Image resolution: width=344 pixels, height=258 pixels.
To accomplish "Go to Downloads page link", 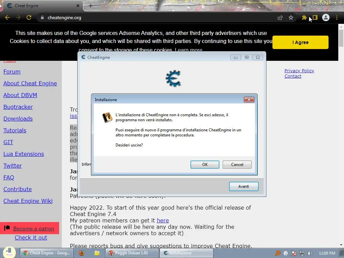I will [18, 119].
